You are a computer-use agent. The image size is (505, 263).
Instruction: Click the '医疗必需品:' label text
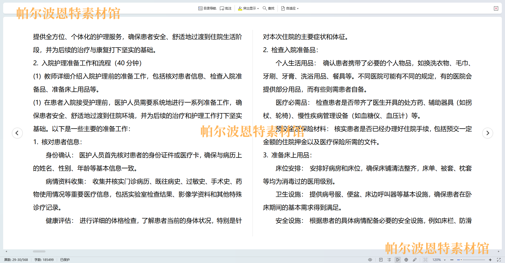pos(293,103)
